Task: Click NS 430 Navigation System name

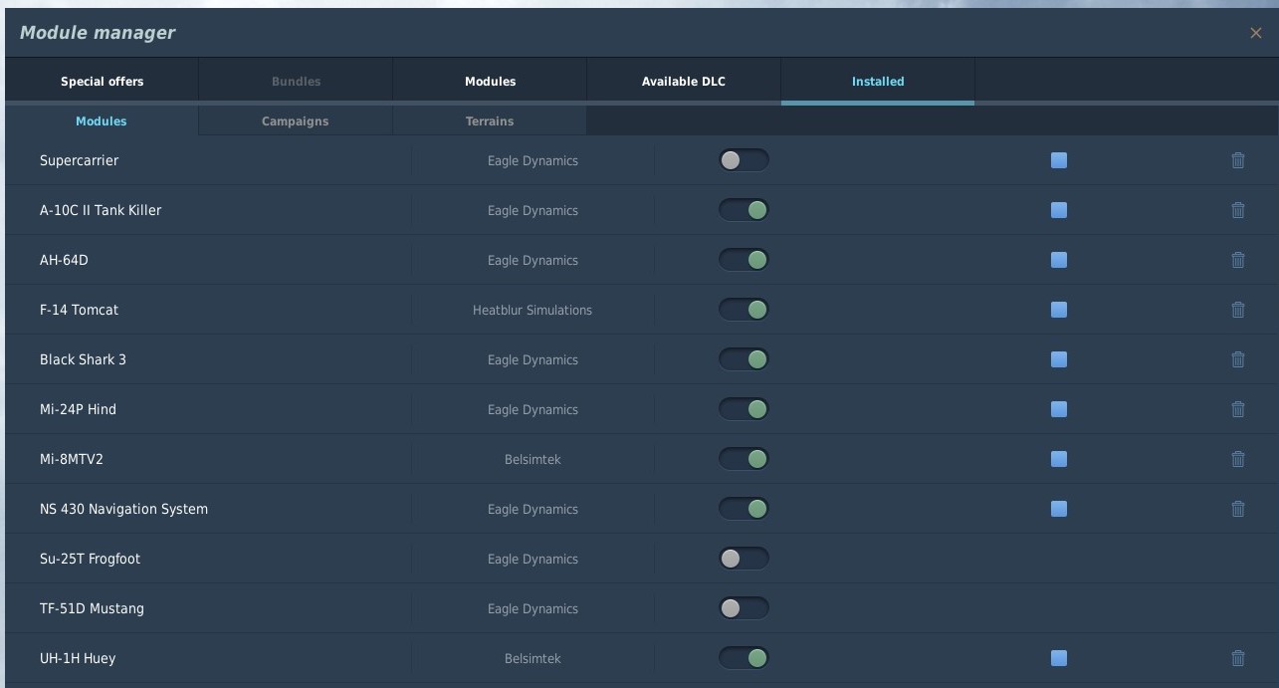Action: point(123,509)
